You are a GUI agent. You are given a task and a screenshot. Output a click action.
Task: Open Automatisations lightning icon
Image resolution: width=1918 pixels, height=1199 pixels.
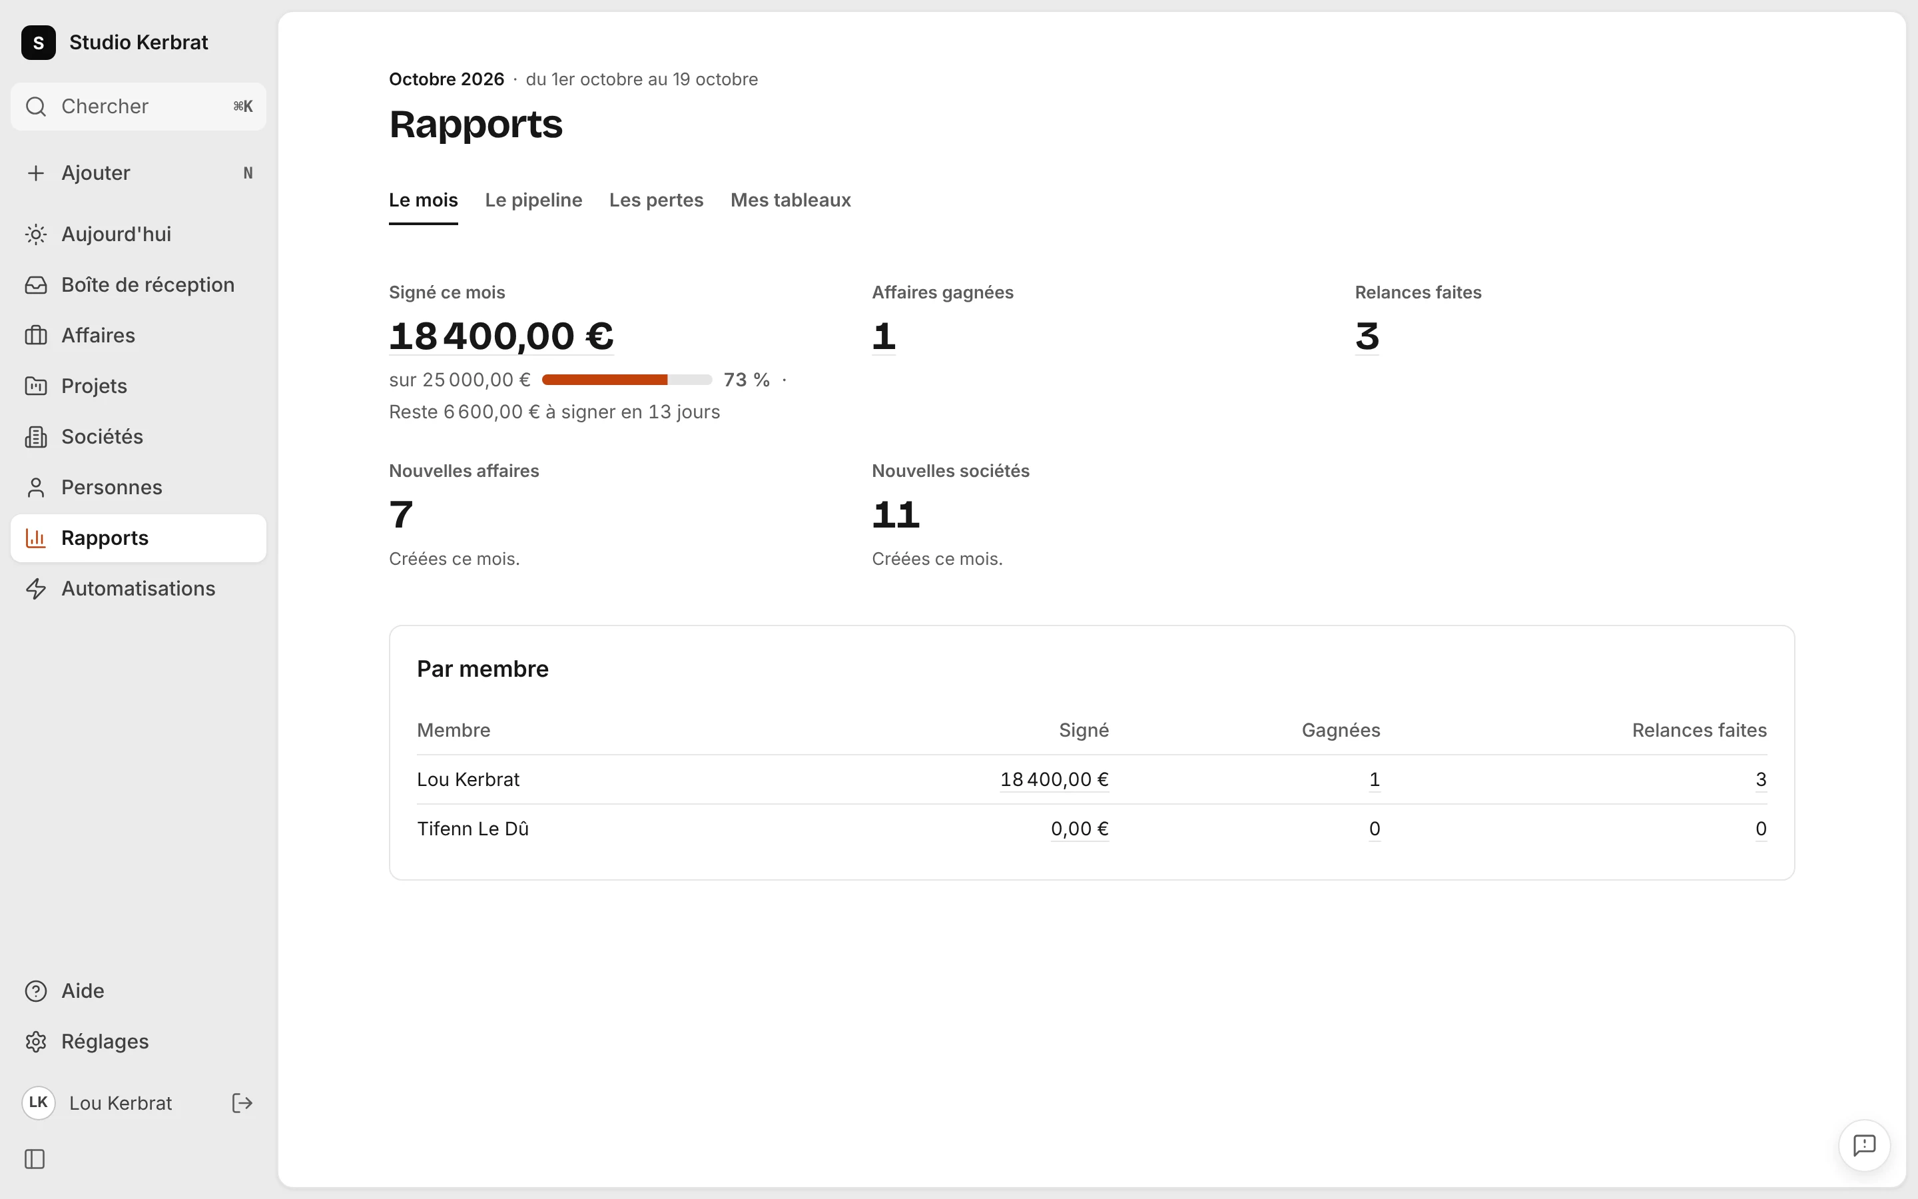36,588
